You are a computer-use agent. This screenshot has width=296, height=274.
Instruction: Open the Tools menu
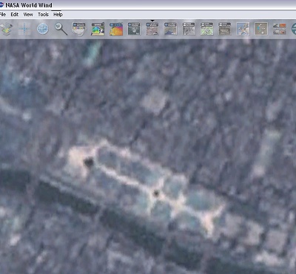43,15
